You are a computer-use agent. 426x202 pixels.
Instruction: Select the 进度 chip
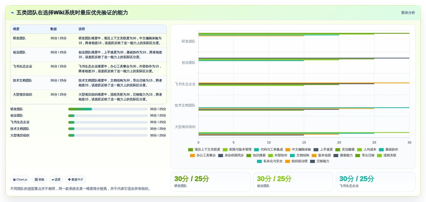coord(56,180)
